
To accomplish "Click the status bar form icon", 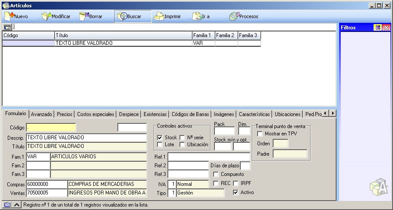I will 7,205.
